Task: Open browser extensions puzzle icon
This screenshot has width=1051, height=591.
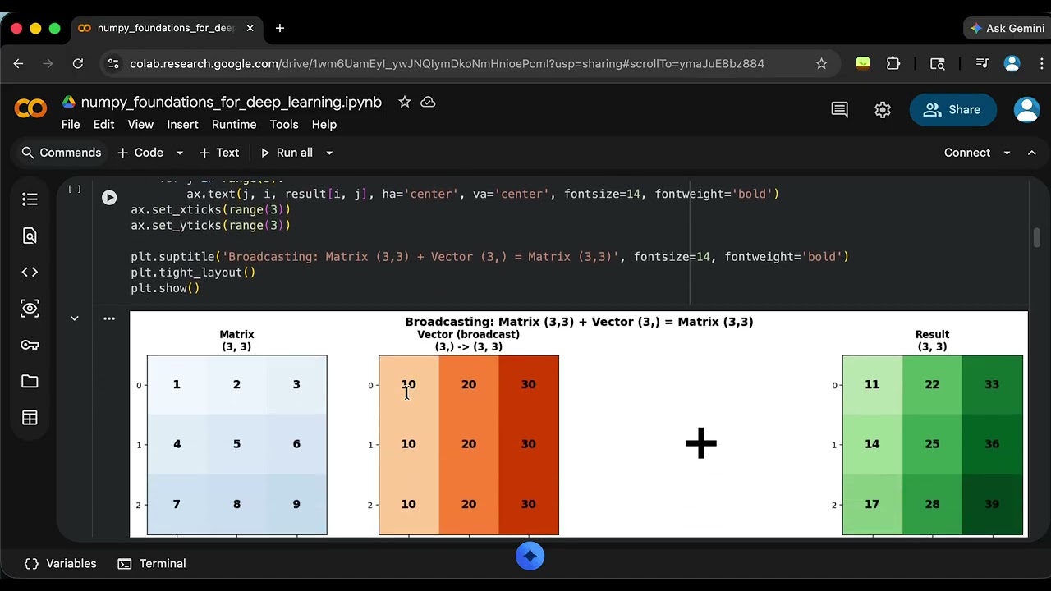Action: (893, 63)
